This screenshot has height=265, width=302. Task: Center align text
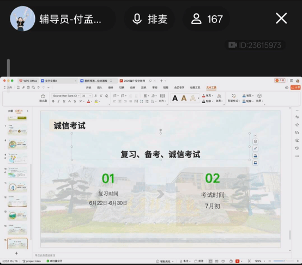tap(120, 101)
